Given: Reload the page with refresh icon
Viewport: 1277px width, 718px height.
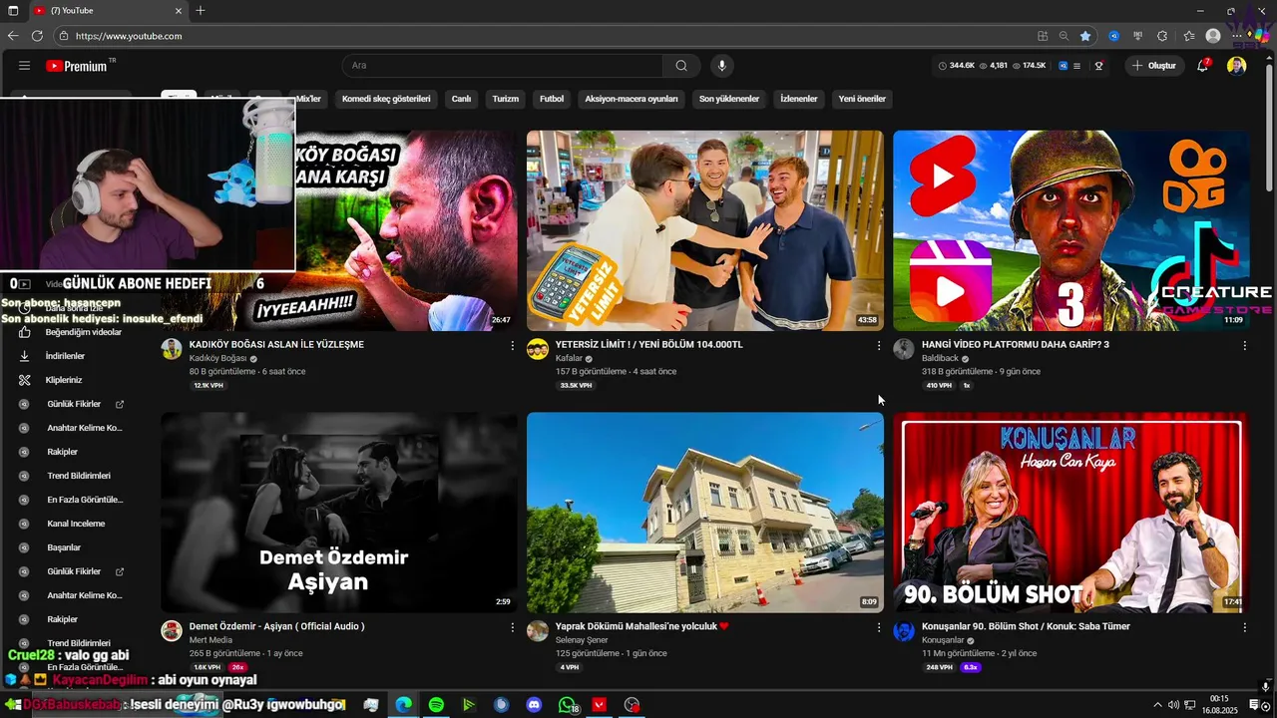Looking at the screenshot, I should (x=37, y=36).
